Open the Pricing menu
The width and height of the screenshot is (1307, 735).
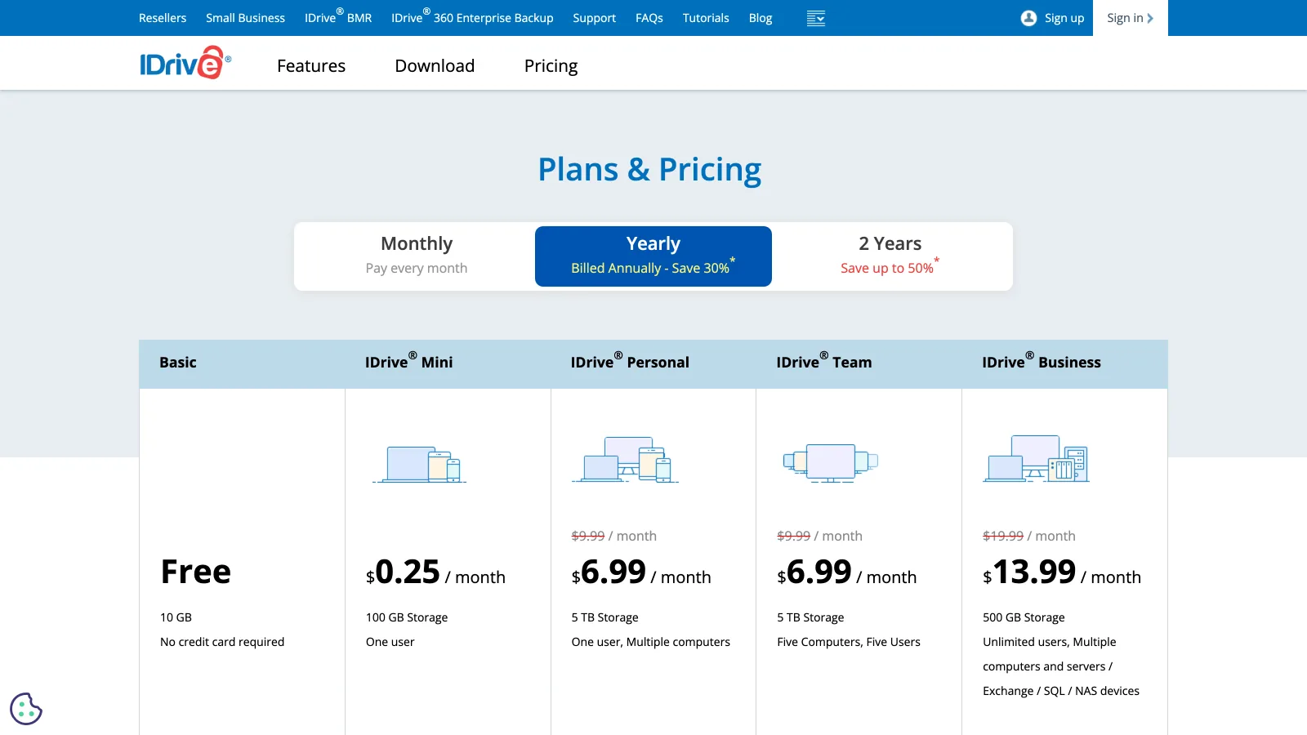coord(551,66)
